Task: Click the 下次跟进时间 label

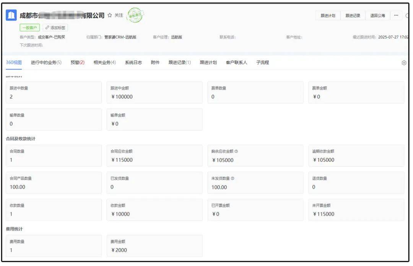Action: pyautogui.click(x=31, y=45)
